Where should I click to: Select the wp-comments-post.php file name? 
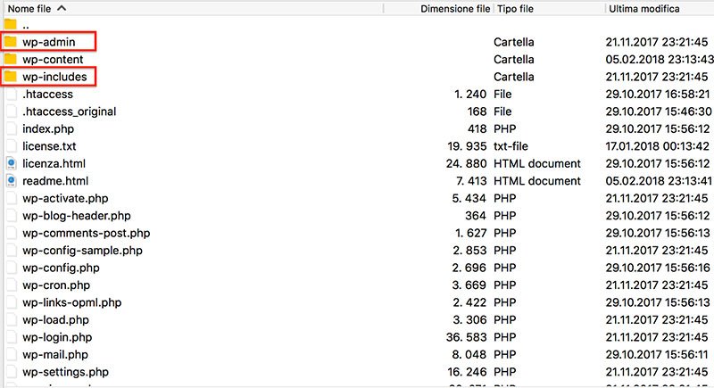click(x=86, y=233)
